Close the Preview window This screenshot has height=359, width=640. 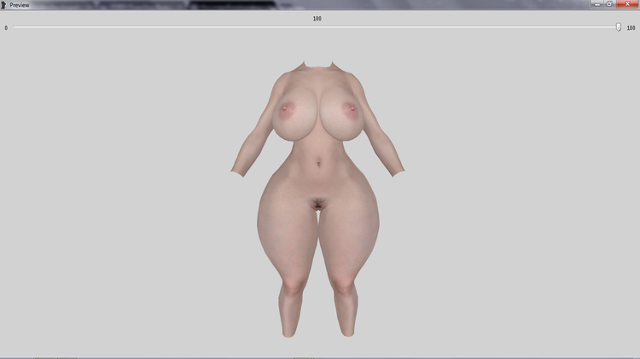pyautogui.click(x=627, y=4)
